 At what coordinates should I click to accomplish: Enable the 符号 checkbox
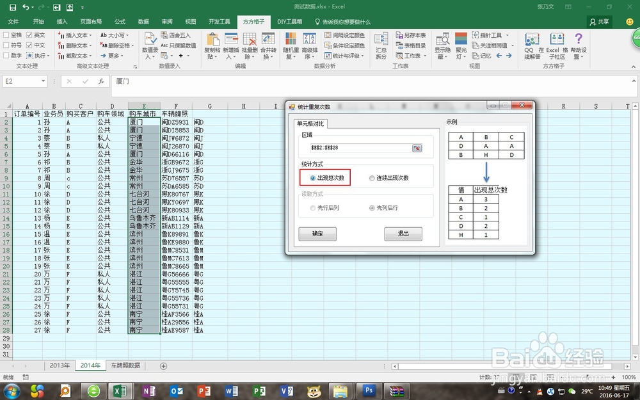point(6,45)
